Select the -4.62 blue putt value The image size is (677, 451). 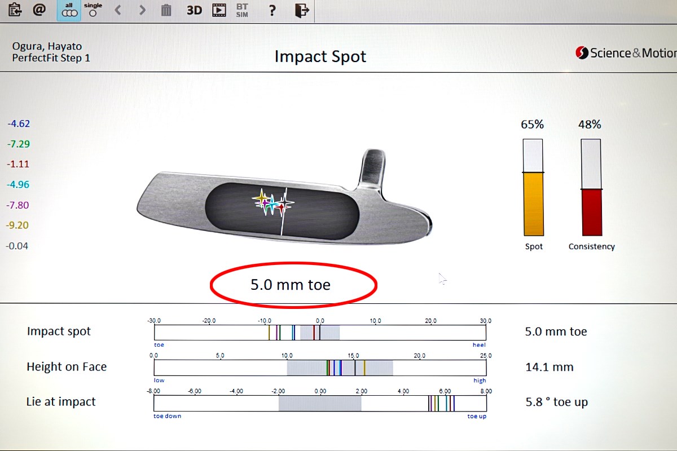19,124
